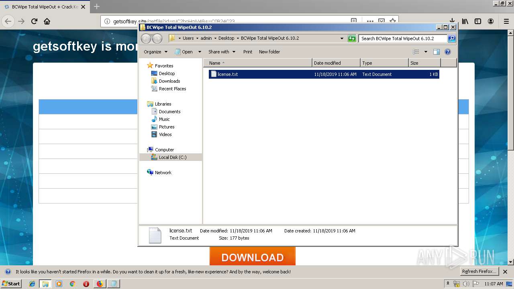The width and height of the screenshot is (514, 289).
Task: Expand the Open button dropdown arrow
Action: tap(200, 52)
